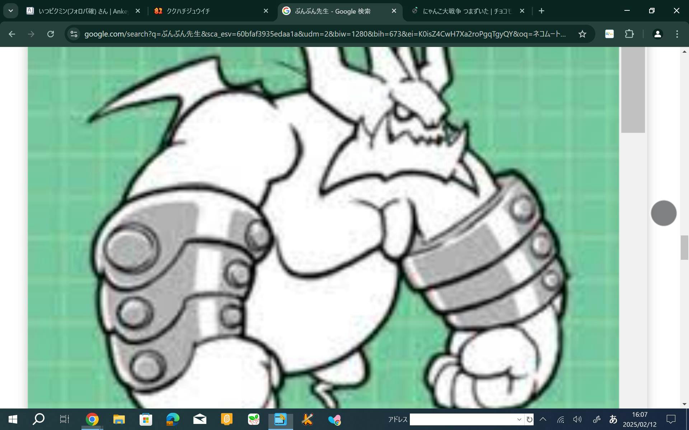This screenshot has width=689, height=430.
Task: Toggle the Japanese IME あ indicator
Action: point(613,419)
